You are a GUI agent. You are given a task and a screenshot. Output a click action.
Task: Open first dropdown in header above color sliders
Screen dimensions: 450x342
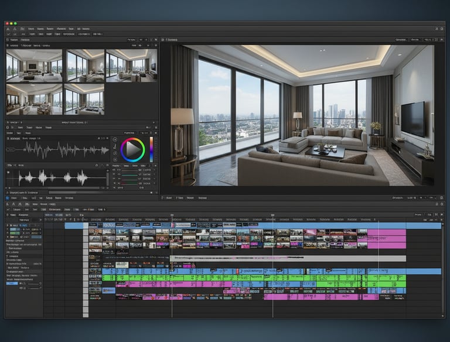[117, 166]
